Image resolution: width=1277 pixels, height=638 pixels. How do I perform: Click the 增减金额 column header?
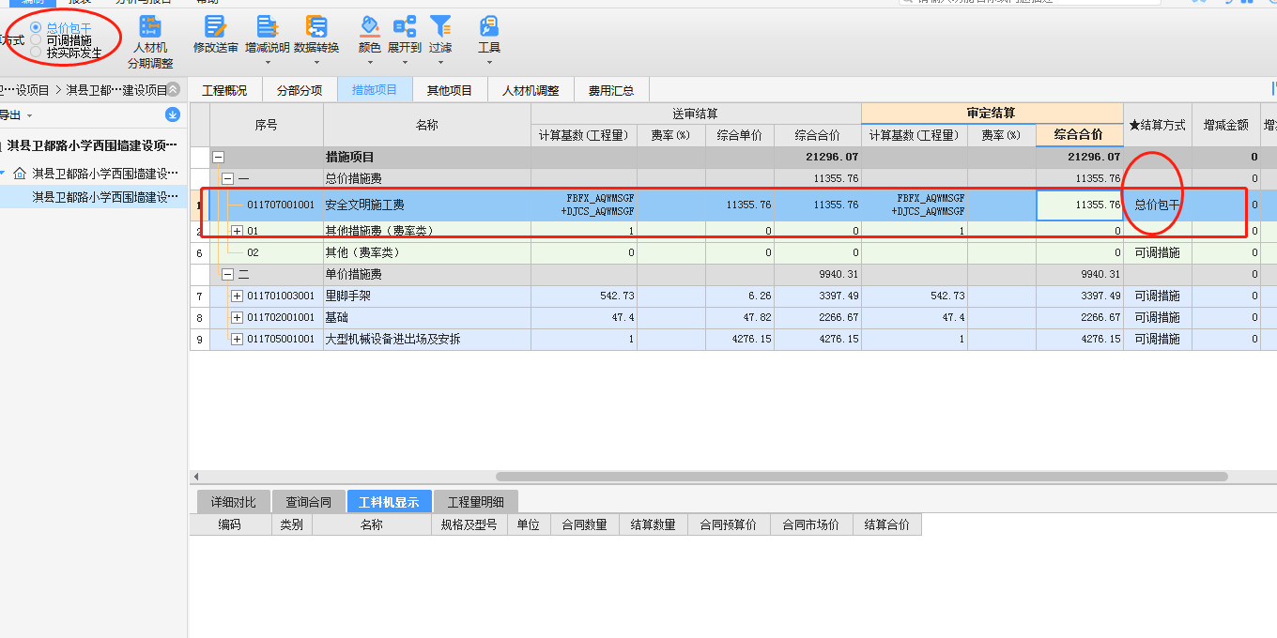click(1226, 125)
